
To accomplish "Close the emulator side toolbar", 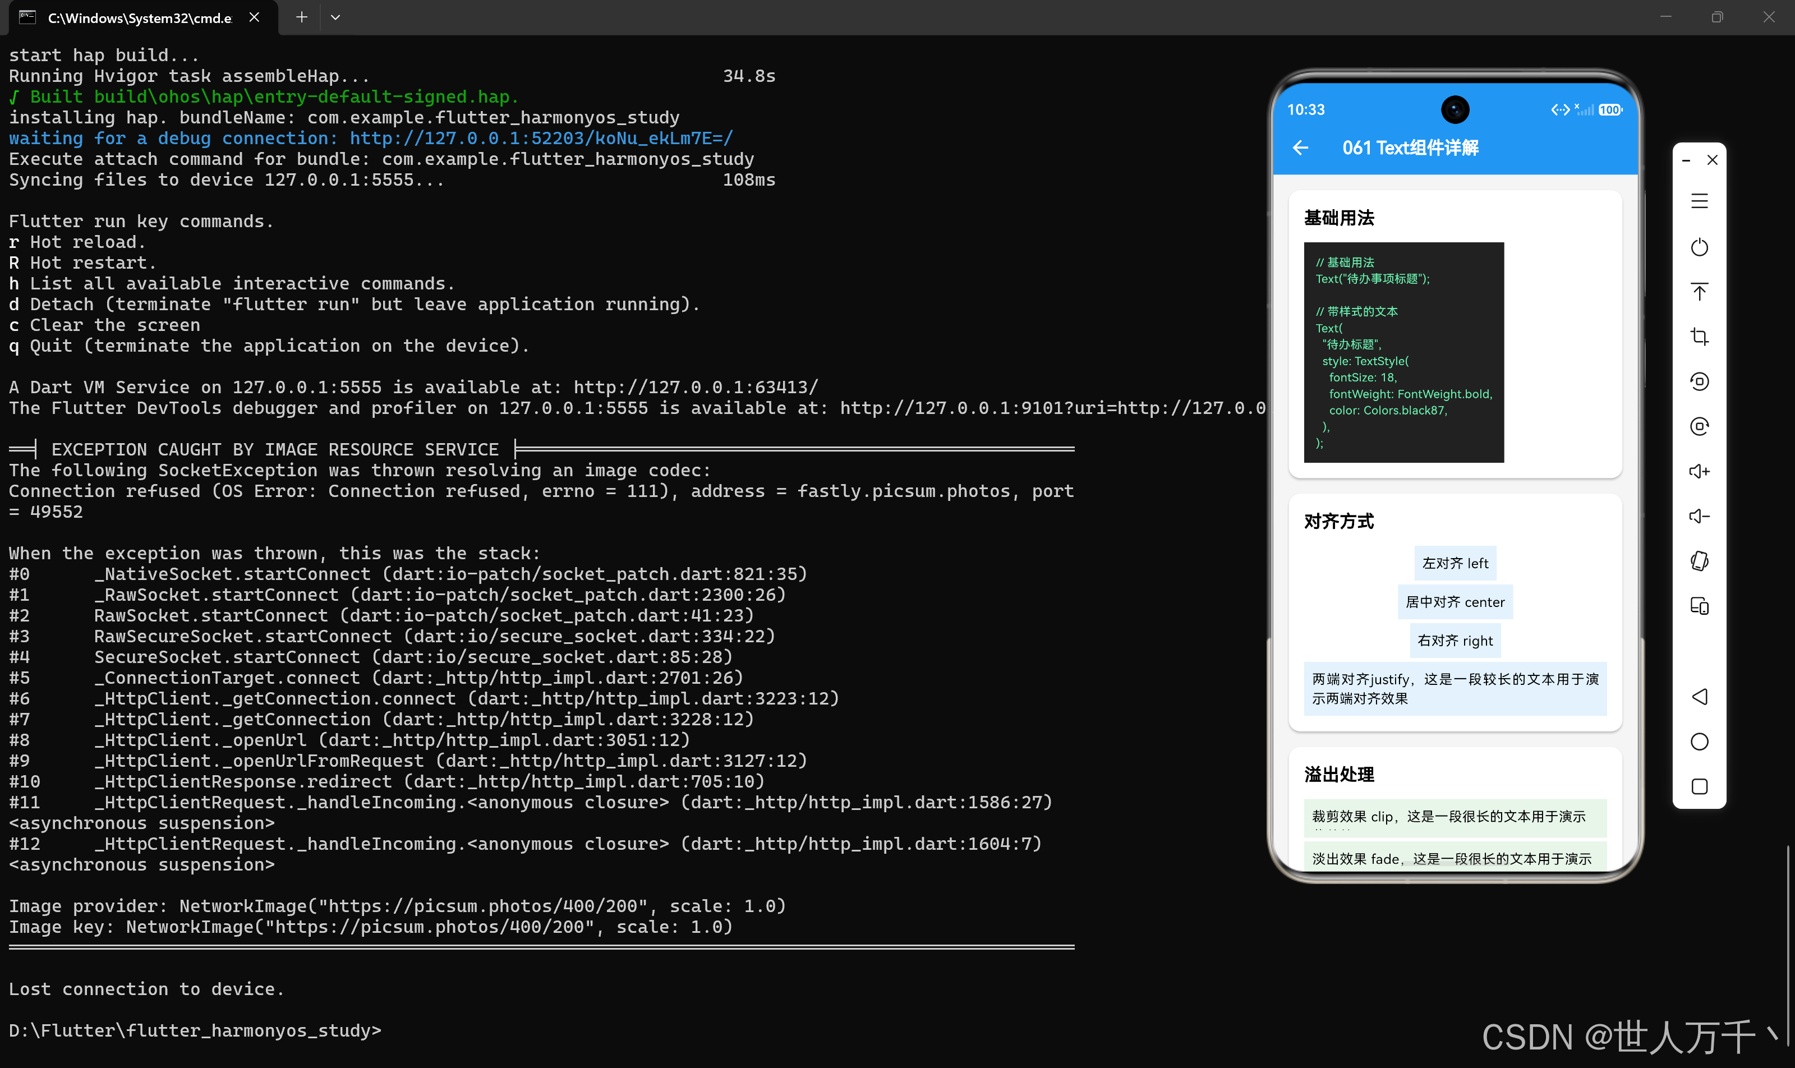I will coord(1712,160).
